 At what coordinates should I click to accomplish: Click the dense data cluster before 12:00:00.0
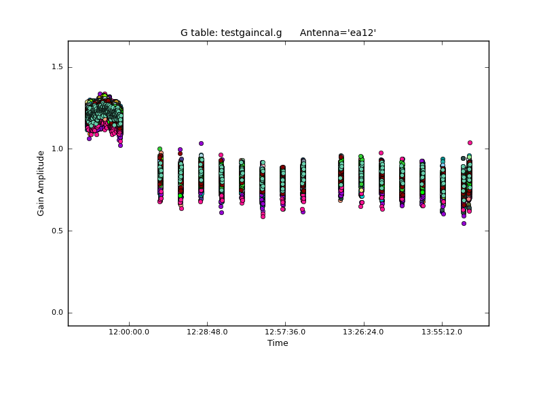pos(104,114)
